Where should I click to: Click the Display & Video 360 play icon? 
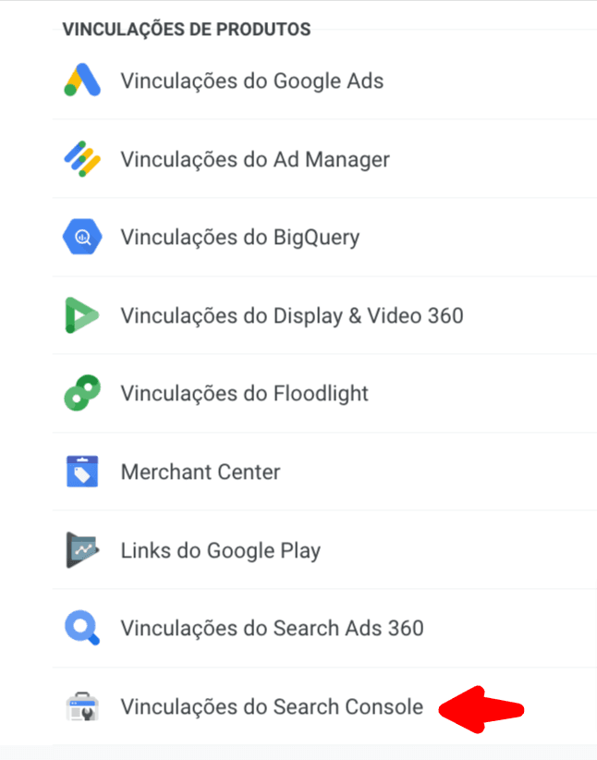point(82,314)
